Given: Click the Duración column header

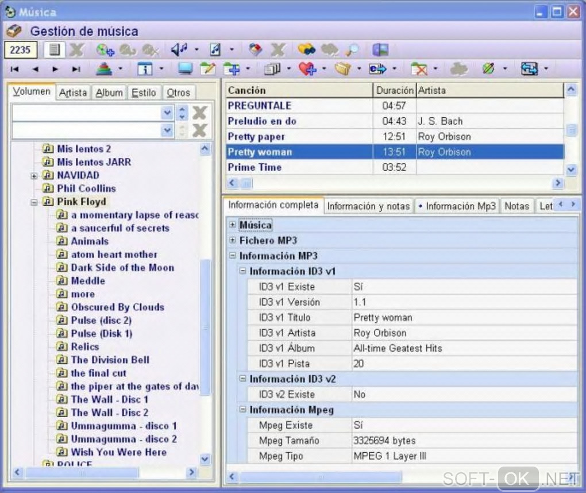Looking at the screenshot, I should (x=395, y=90).
